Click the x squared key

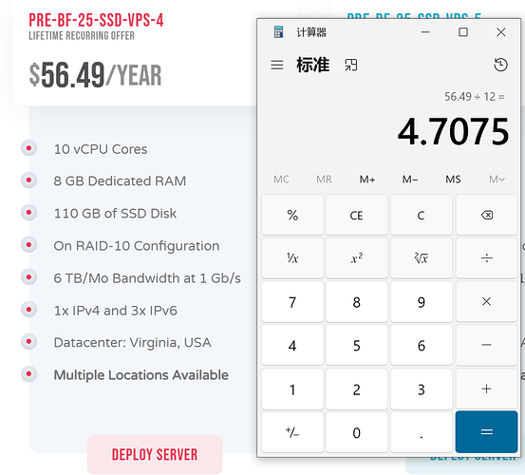357,258
